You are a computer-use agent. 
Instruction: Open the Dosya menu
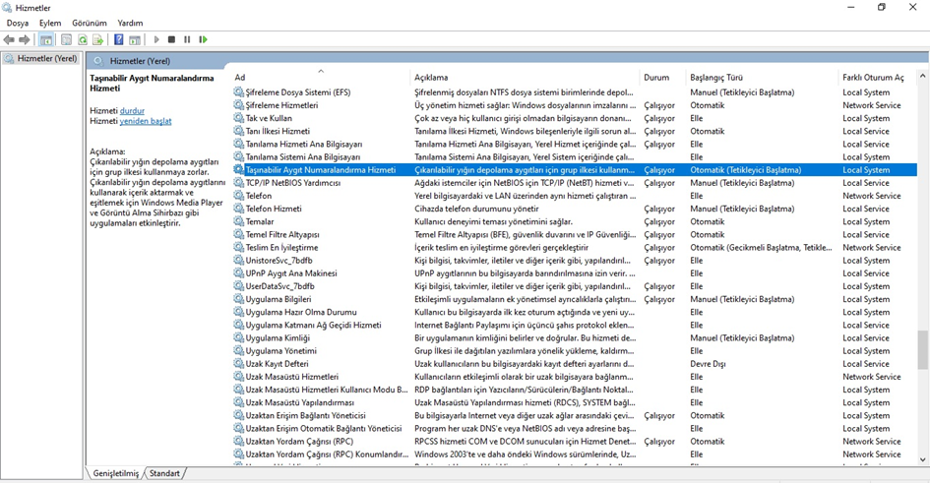coord(18,23)
